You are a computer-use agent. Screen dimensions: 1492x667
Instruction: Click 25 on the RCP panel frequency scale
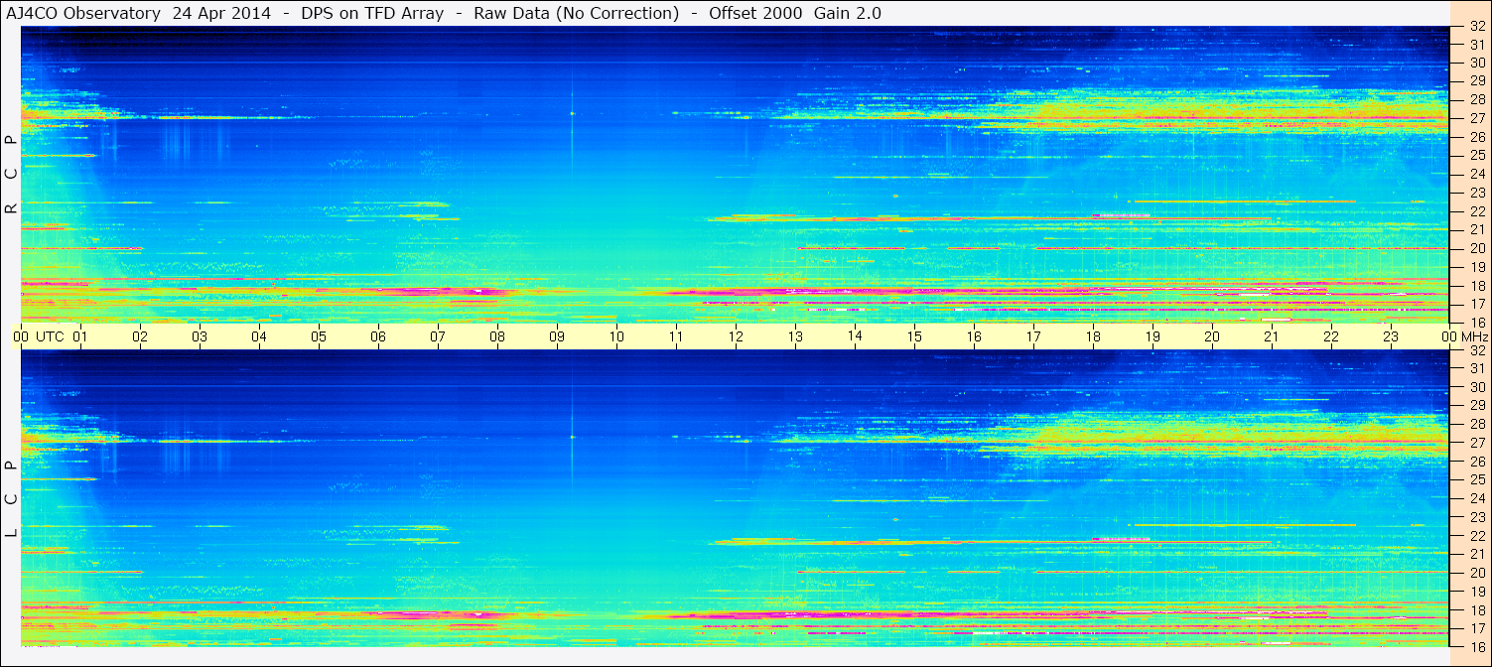[1476, 155]
